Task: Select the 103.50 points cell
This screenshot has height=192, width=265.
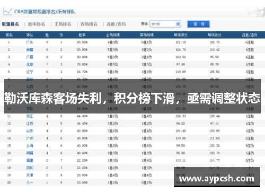Action: pos(181,57)
